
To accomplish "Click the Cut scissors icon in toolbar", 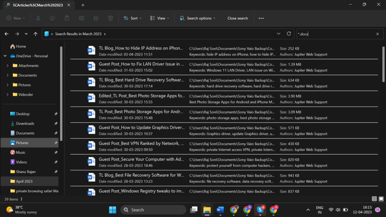I will click(x=38, y=18).
